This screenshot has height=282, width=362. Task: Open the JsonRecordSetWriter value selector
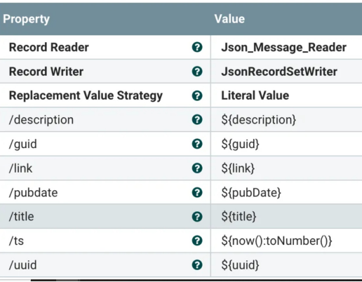pos(286,72)
